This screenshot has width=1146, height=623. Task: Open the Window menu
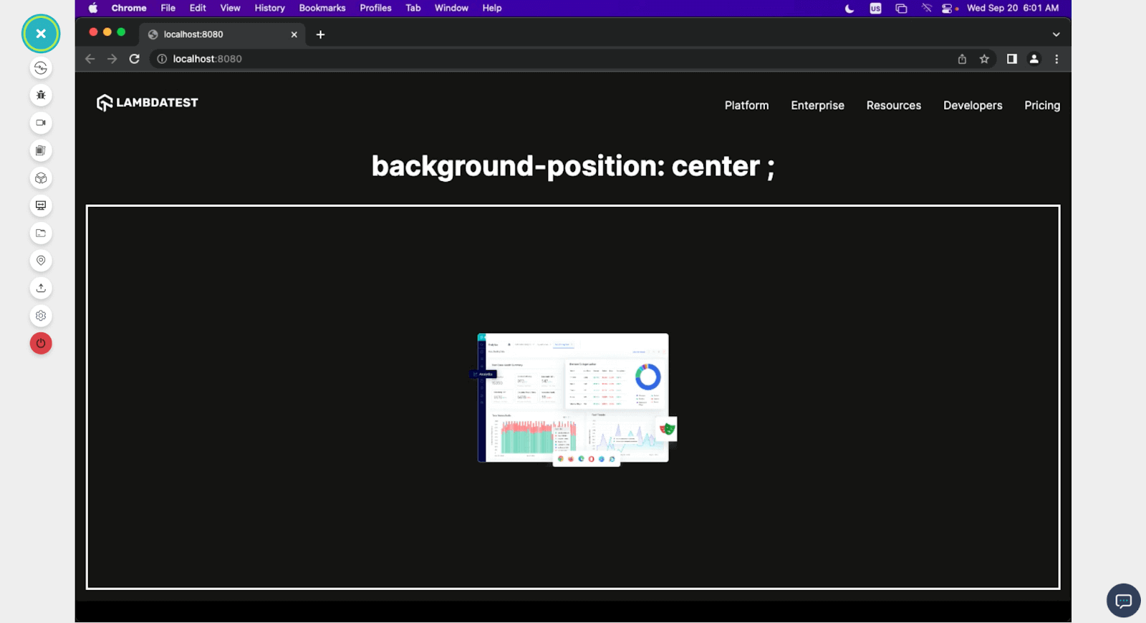pyautogui.click(x=451, y=8)
